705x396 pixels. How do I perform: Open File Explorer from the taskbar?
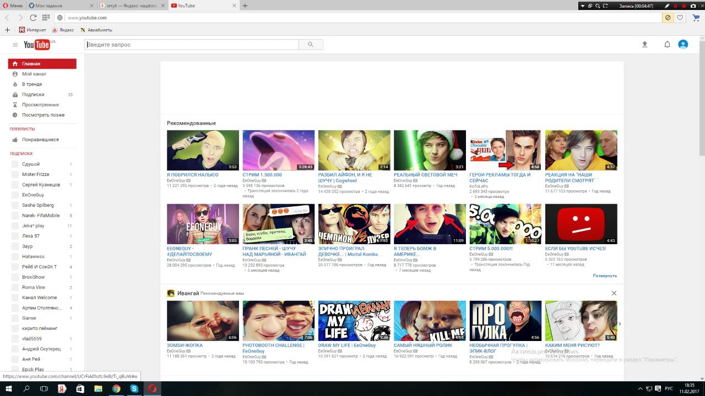(98, 388)
